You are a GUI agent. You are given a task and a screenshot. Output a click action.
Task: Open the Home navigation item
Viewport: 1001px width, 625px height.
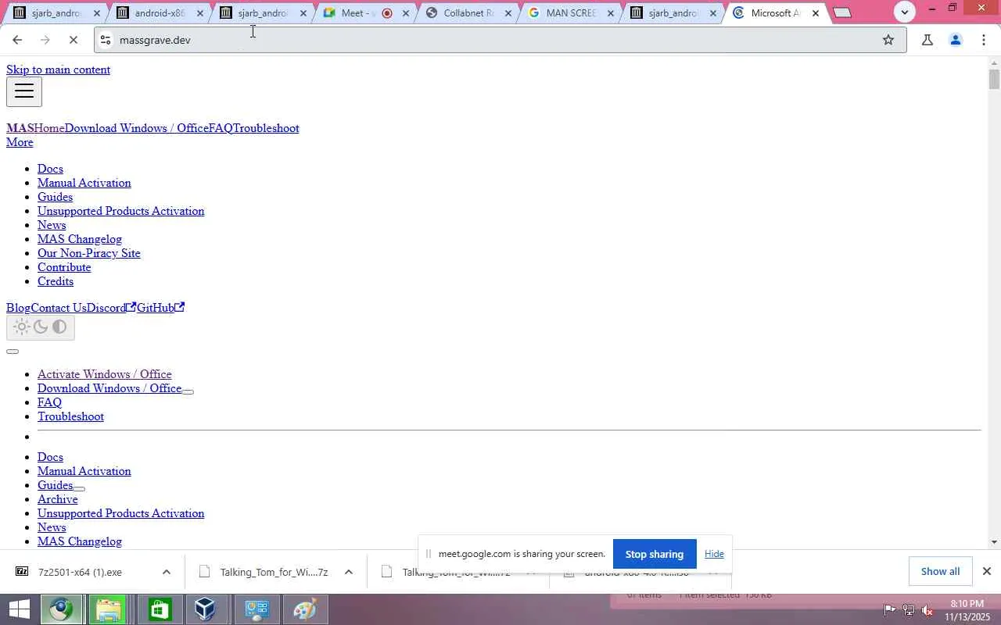point(49,128)
